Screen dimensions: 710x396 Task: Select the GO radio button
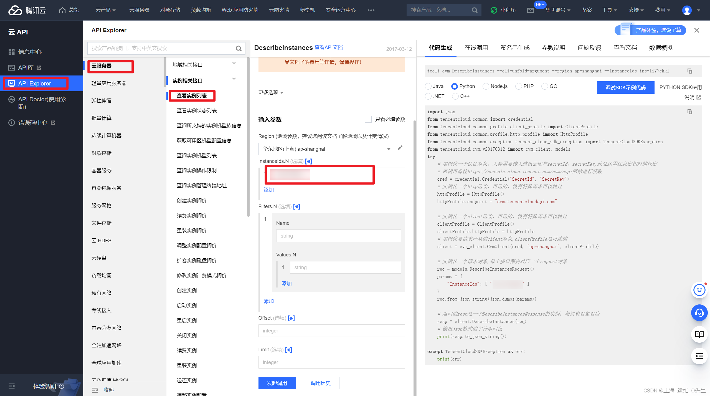coord(545,86)
